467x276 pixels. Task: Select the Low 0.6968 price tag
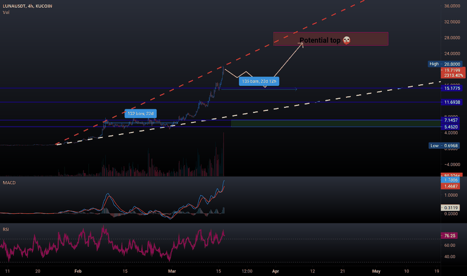[444, 146]
